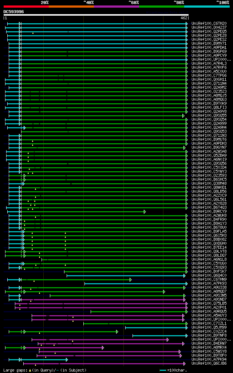Select hit label UniRef100_B9MUT6
The width and height of the screenshot is (233, 373).
click(x=209, y=139)
